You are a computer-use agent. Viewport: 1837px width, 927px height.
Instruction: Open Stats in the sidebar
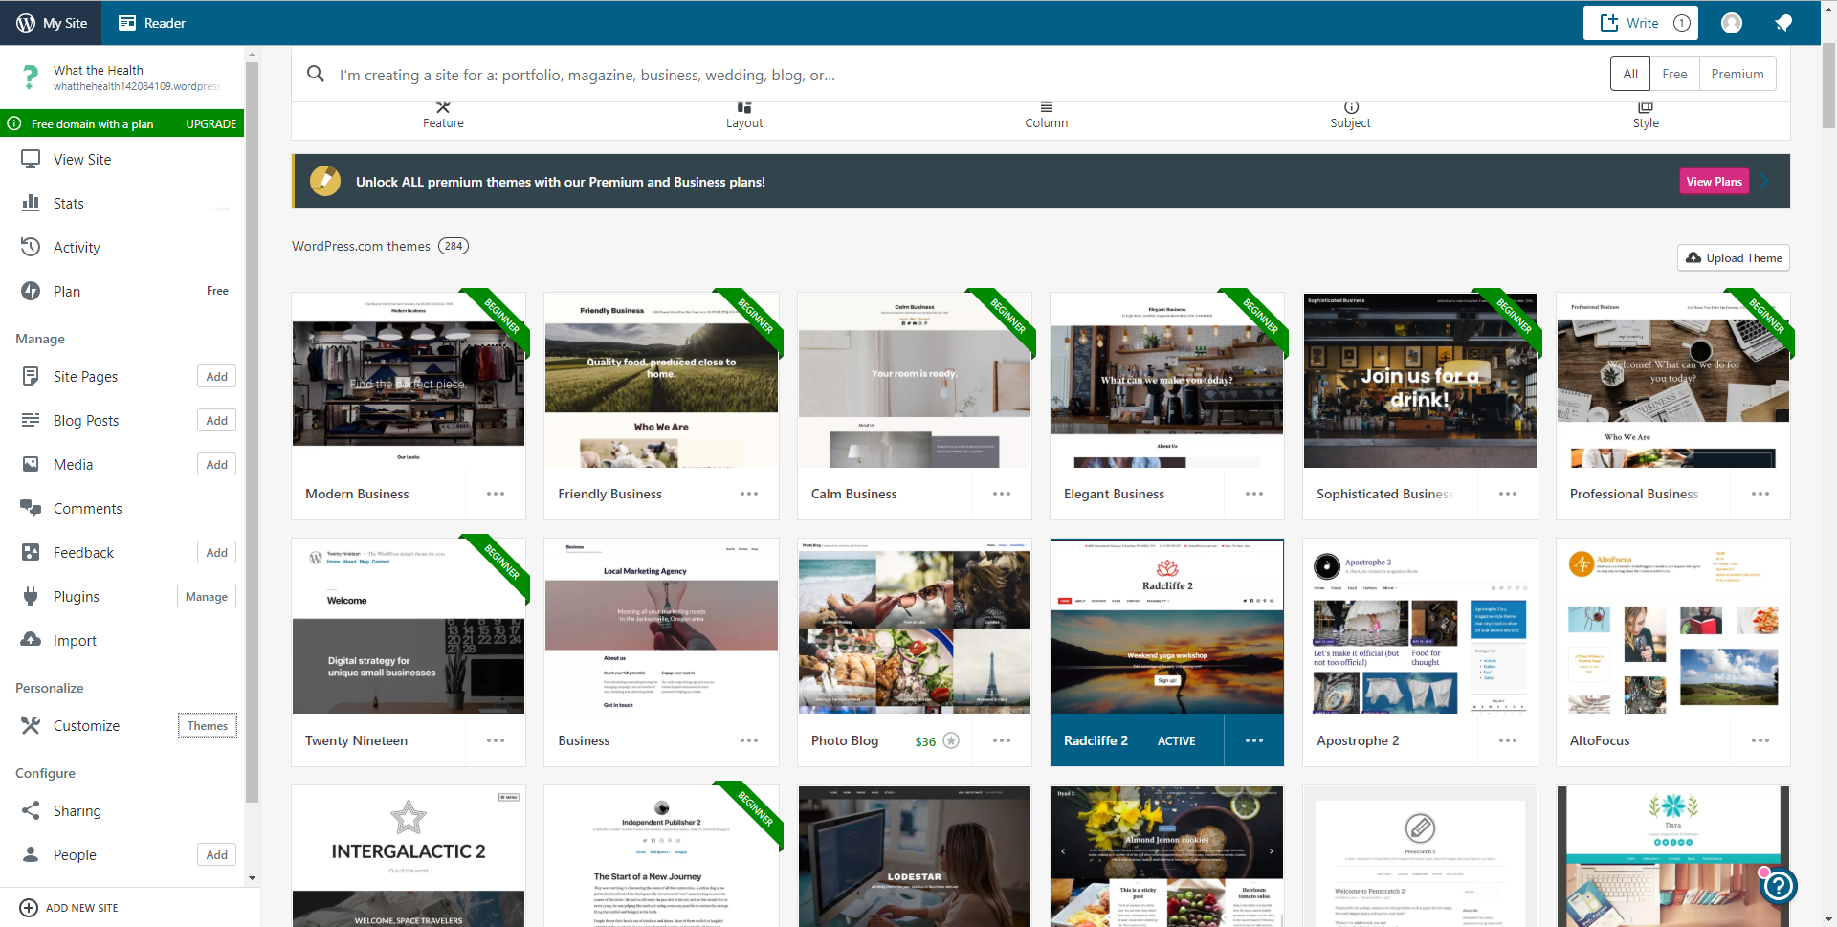(x=122, y=204)
